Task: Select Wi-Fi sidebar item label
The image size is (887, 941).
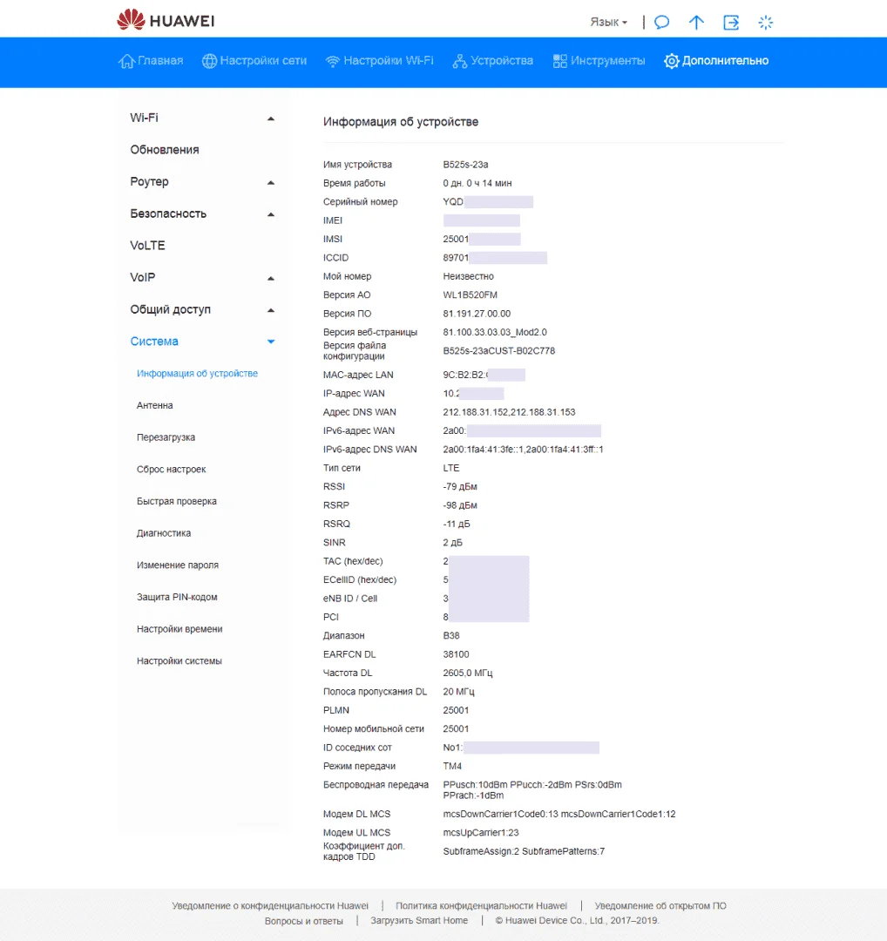Action: pyautogui.click(x=144, y=118)
